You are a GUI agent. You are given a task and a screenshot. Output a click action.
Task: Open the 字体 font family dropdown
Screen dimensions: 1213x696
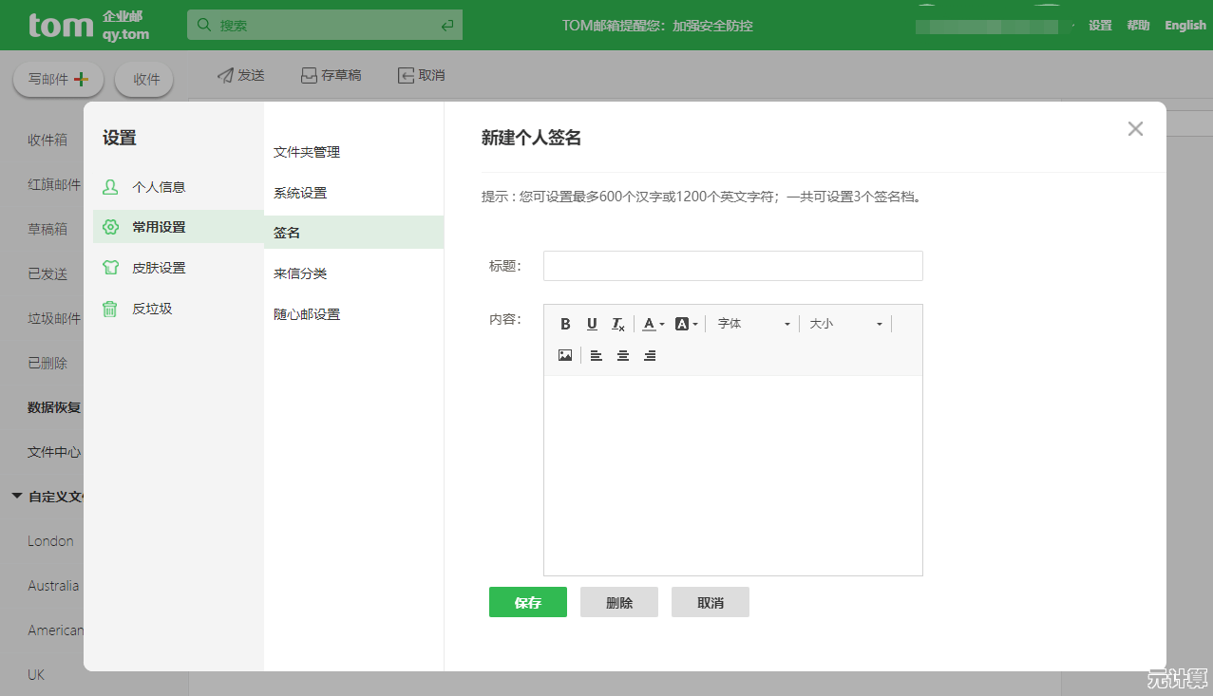752,323
